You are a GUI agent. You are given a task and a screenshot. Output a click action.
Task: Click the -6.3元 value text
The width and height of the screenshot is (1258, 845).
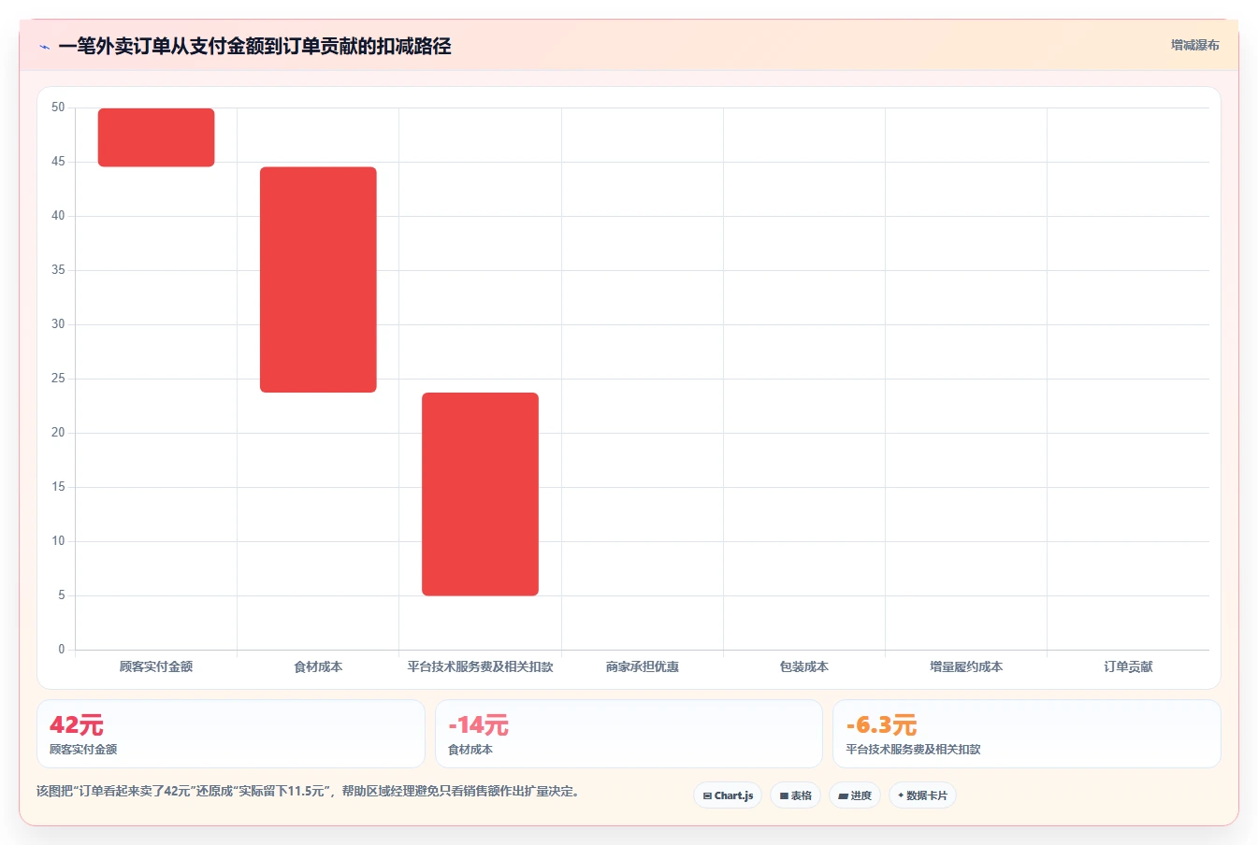click(881, 724)
